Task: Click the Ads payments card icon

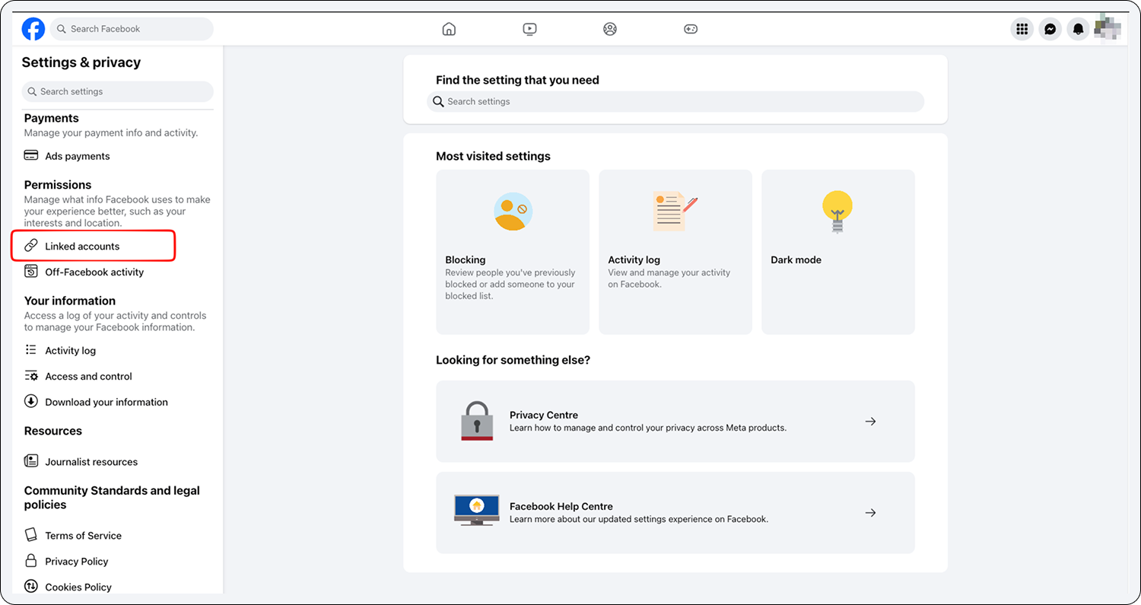Action: pyautogui.click(x=31, y=155)
